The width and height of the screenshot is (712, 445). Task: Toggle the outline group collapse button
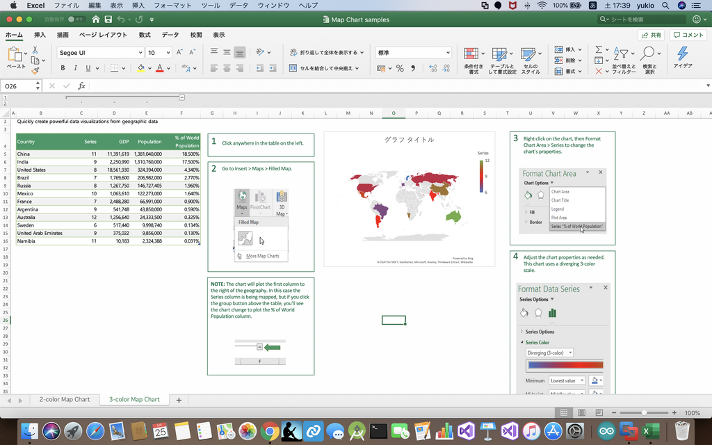point(181,97)
